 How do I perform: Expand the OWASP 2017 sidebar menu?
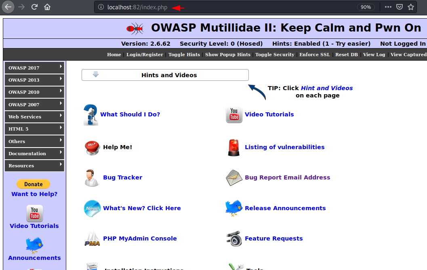(35, 68)
